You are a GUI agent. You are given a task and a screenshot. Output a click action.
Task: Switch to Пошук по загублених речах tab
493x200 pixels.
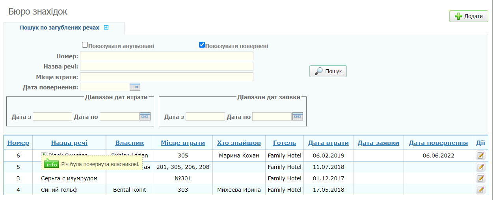(x=60, y=28)
